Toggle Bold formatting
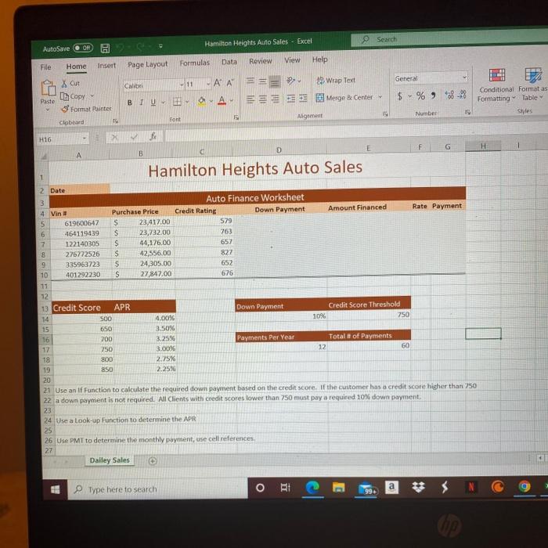This screenshot has width=548, height=548. click(130, 103)
